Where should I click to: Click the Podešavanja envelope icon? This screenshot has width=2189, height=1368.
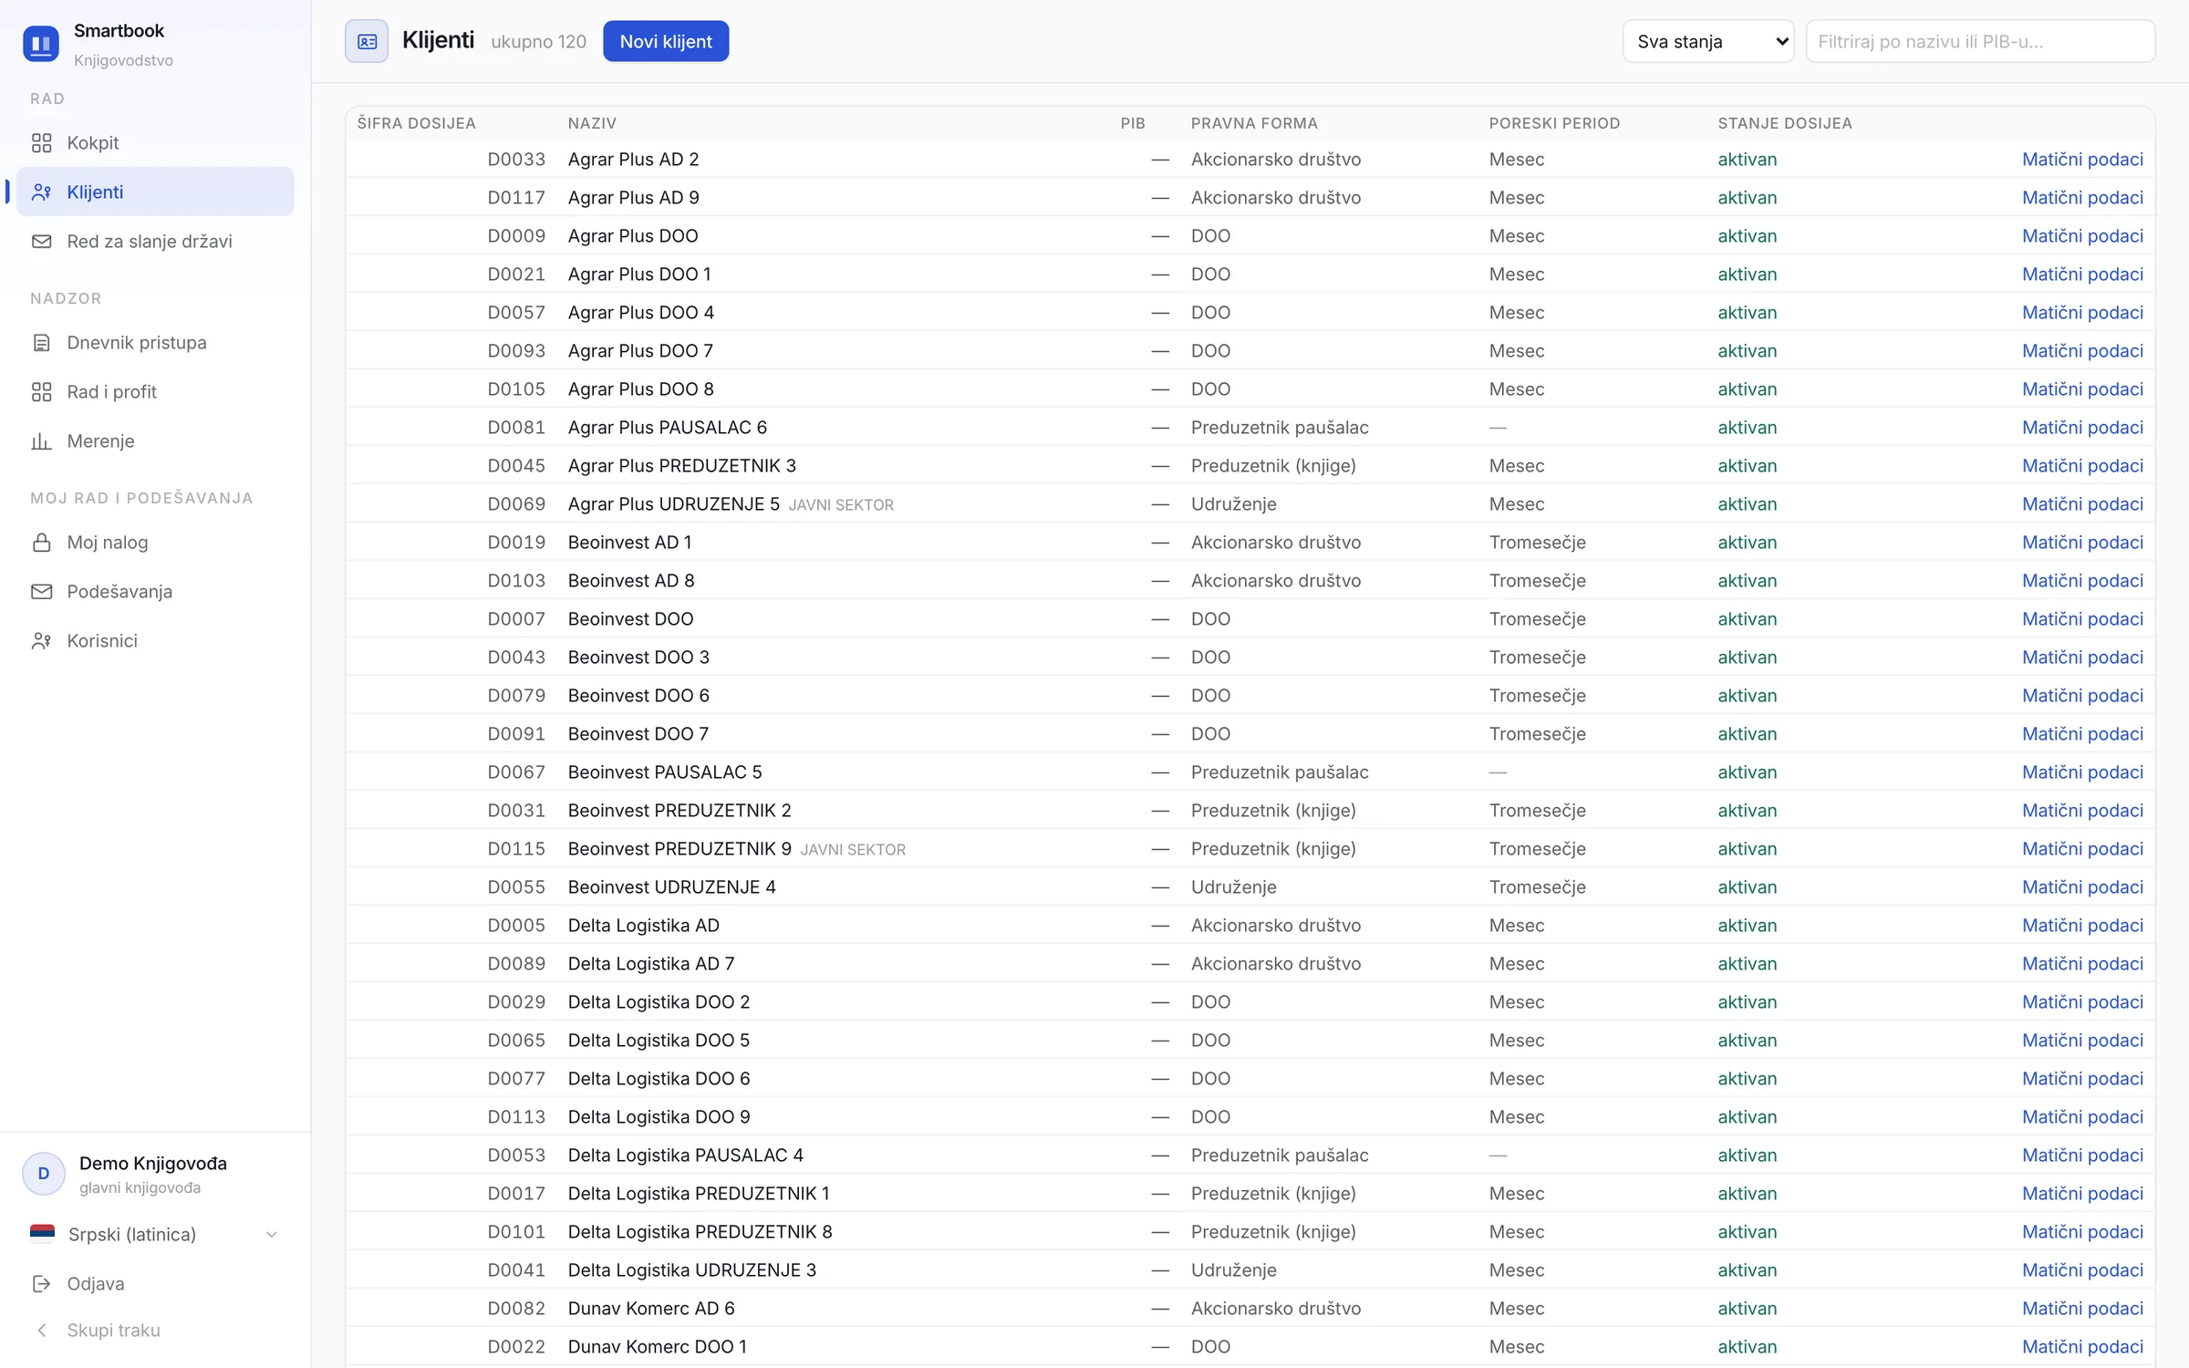41,592
